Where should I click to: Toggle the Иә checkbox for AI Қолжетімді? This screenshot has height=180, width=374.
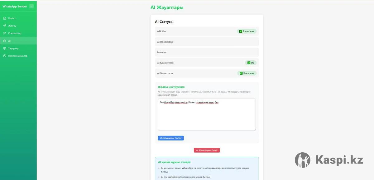[249, 63]
